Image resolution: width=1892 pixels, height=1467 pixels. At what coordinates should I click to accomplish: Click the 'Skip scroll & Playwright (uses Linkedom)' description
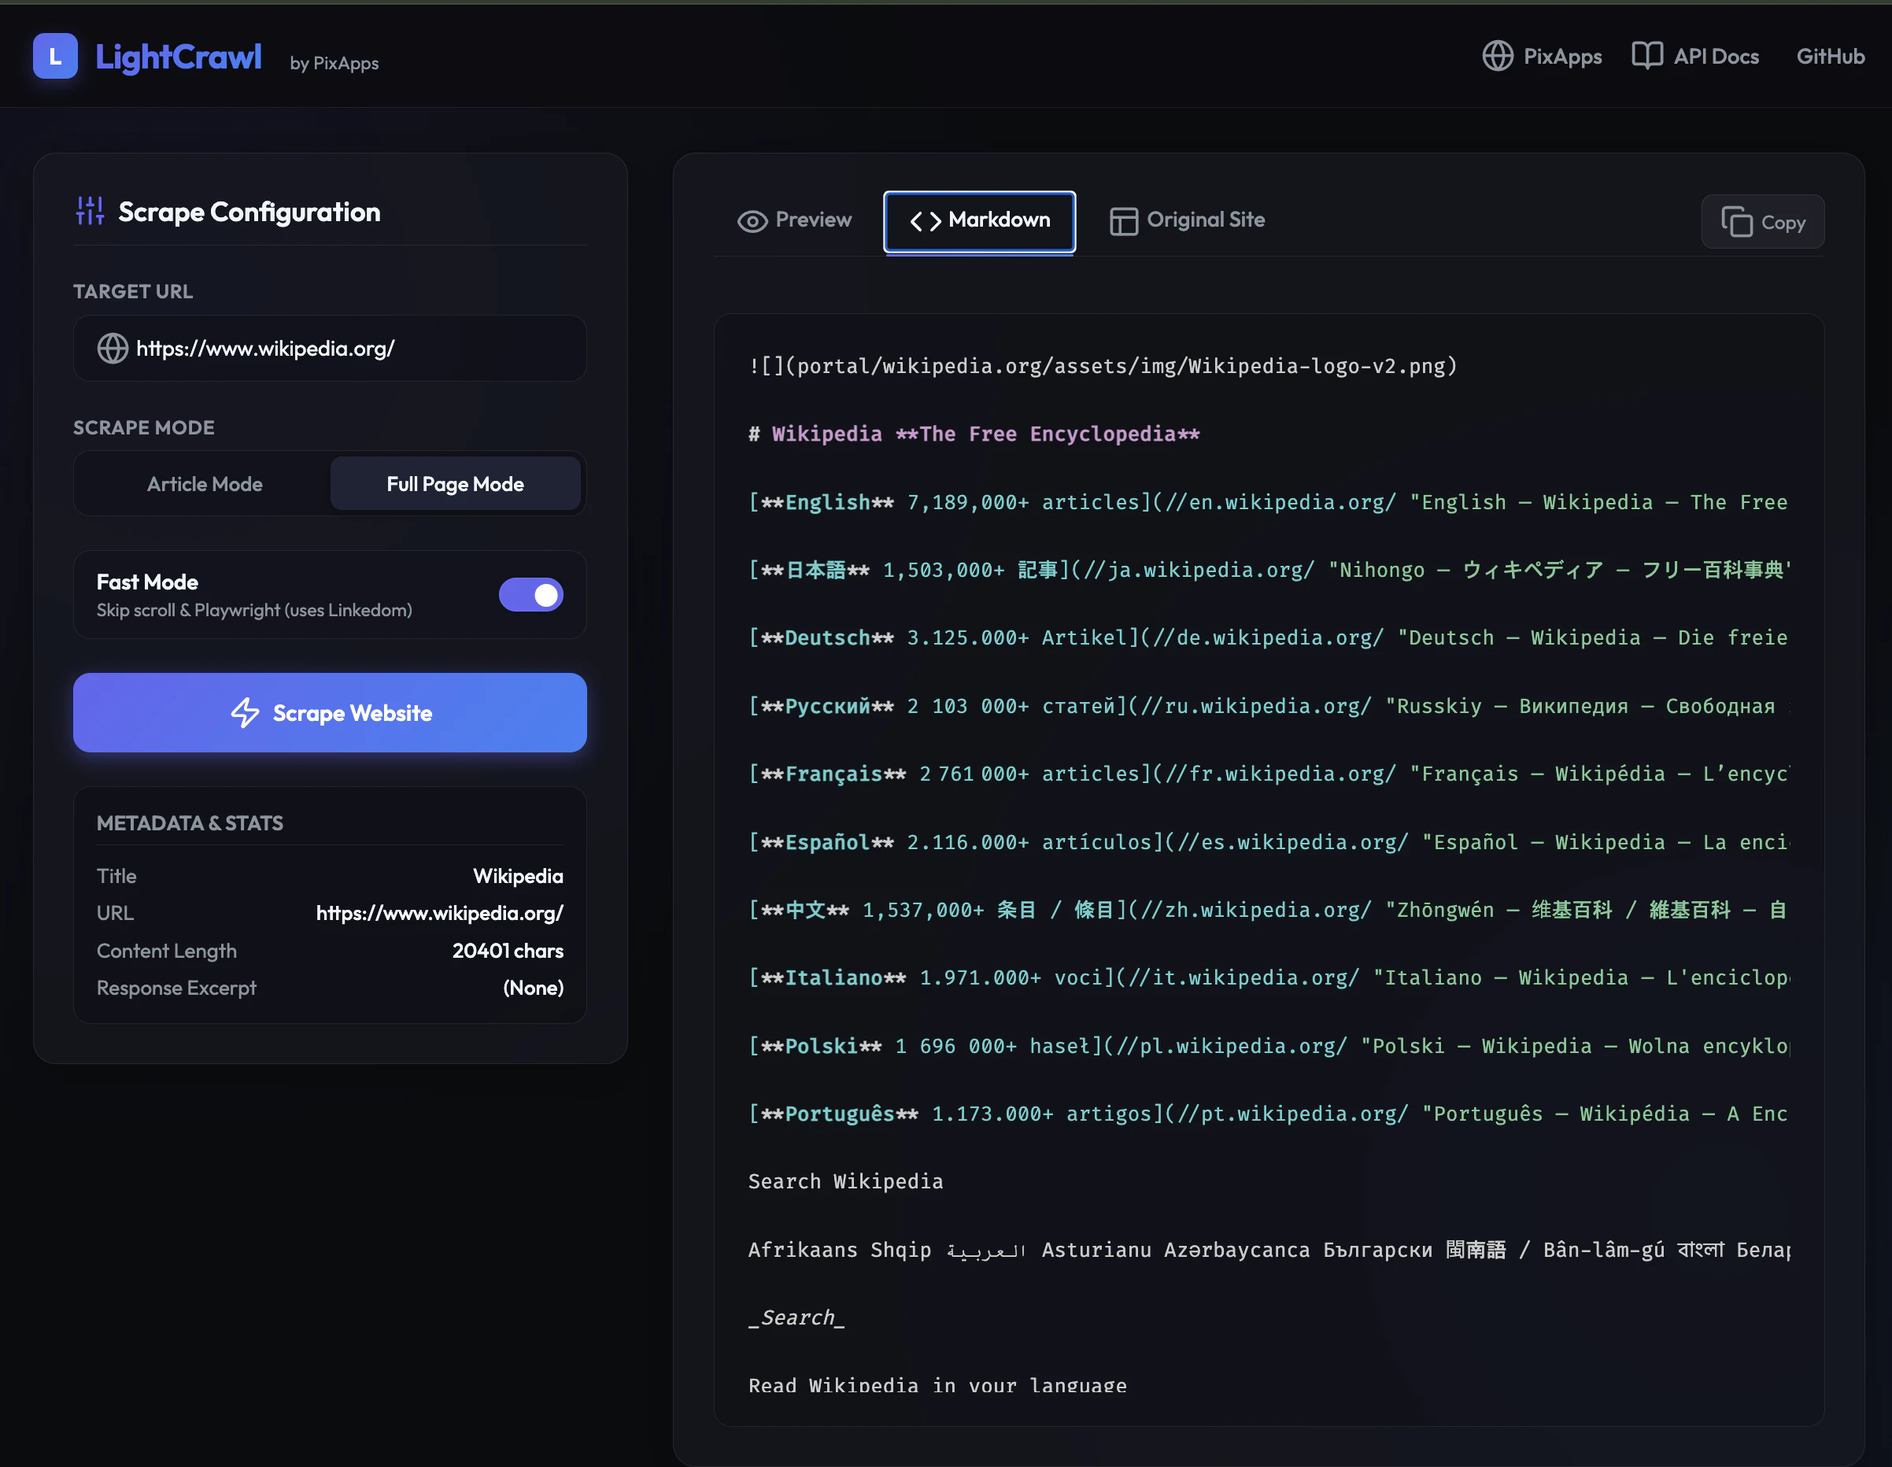(x=255, y=610)
